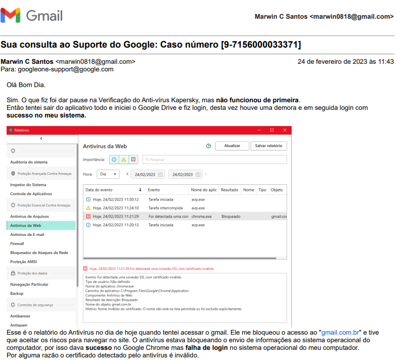The width and height of the screenshot is (396, 362).
Task: Select the 11:21:29 chrome.exe blocked row
Action: click(x=185, y=216)
